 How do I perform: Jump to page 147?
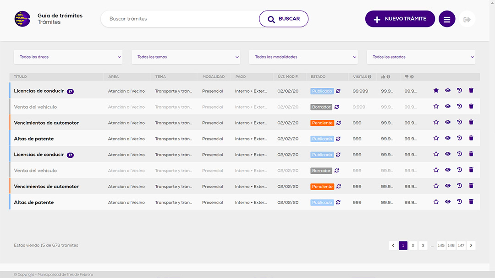coord(461,246)
